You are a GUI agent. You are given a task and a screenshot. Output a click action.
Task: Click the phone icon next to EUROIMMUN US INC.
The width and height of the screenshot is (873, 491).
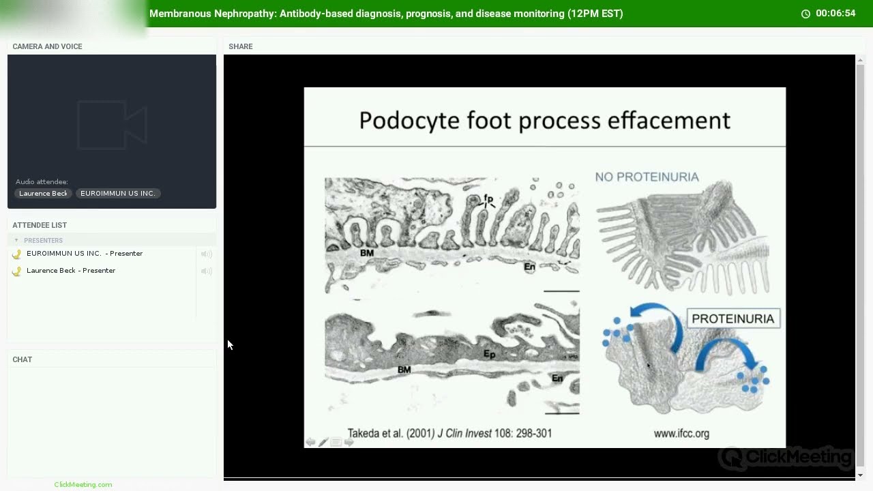(x=17, y=254)
